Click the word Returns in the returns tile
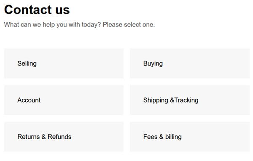Screen dimensions: 253x161 click(x=29, y=137)
